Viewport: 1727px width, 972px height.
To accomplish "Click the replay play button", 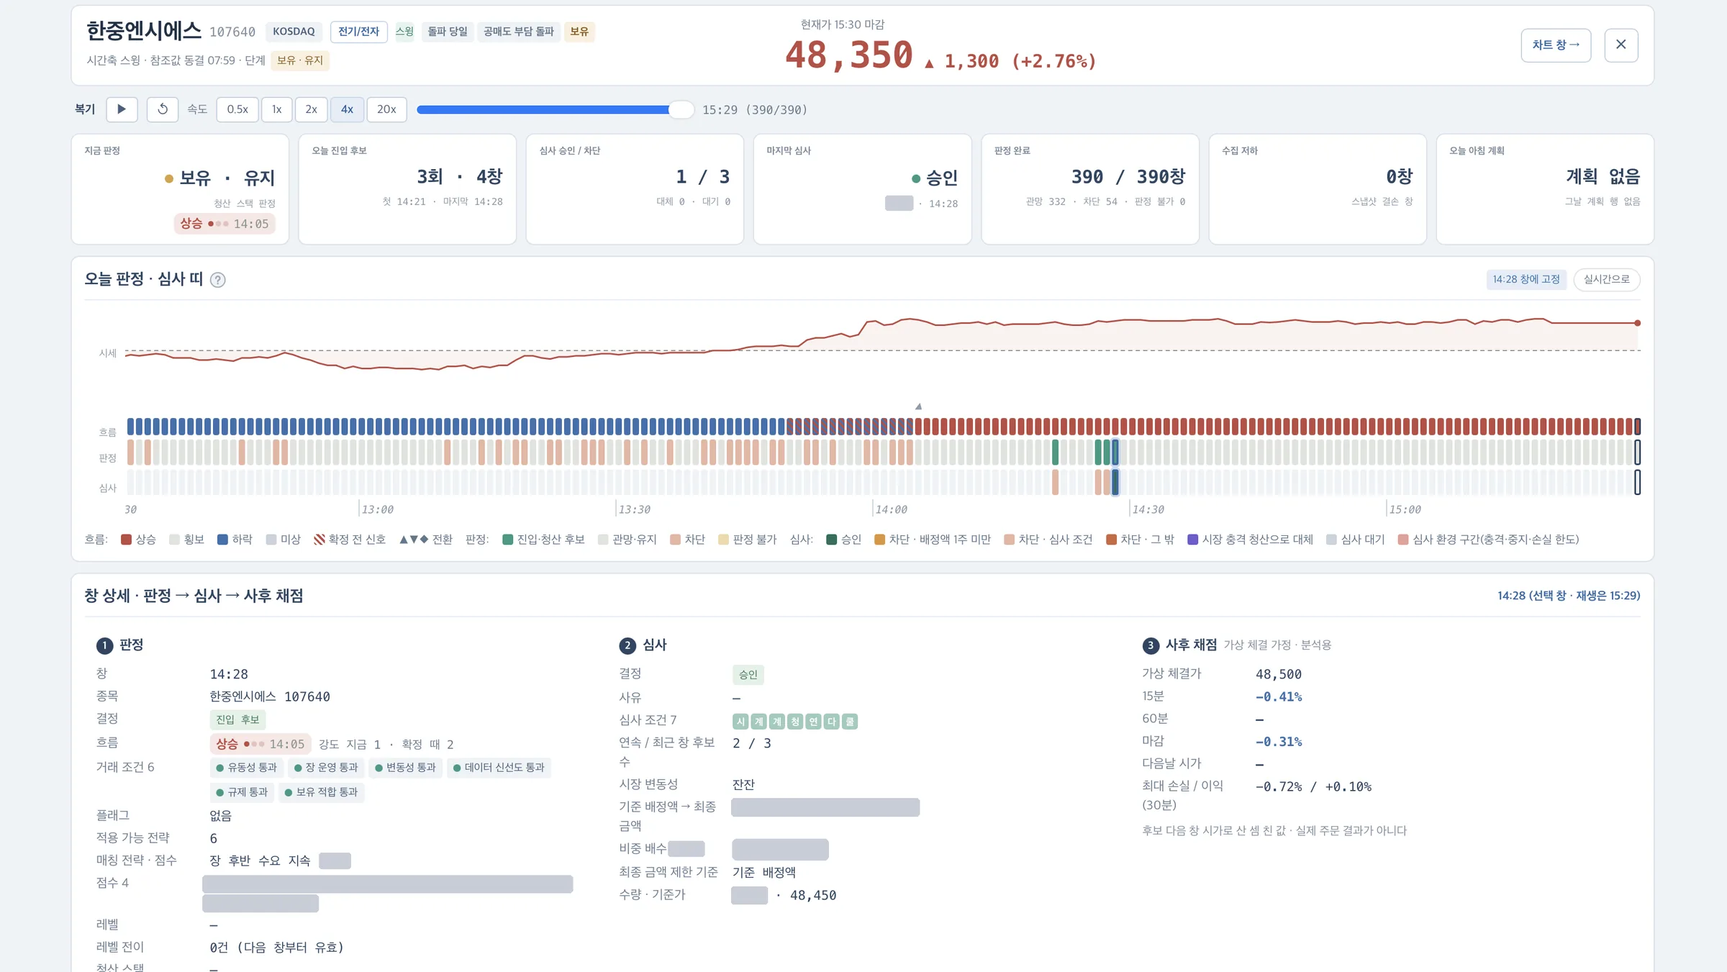I will 122,109.
